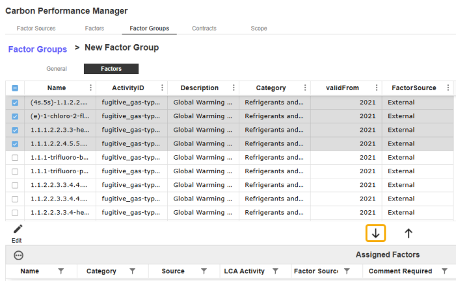Image resolution: width=456 pixels, height=281 pixels.
Task: Filter the Assigned Factors Source column
Action: click(204, 271)
